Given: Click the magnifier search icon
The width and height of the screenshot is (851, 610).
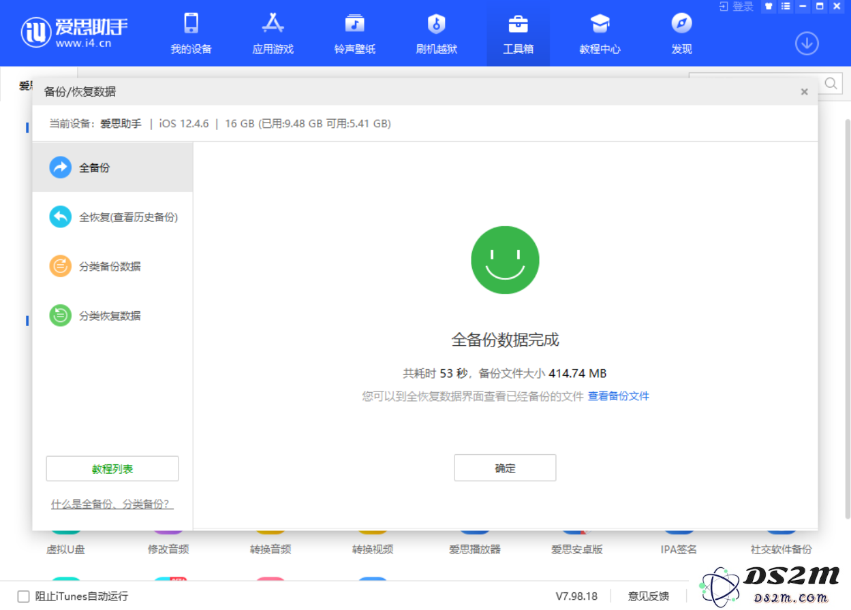Looking at the screenshot, I should [831, 83].
